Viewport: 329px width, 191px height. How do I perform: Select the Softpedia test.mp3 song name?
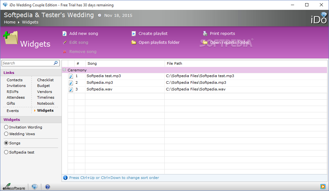(x=104, y=76)
